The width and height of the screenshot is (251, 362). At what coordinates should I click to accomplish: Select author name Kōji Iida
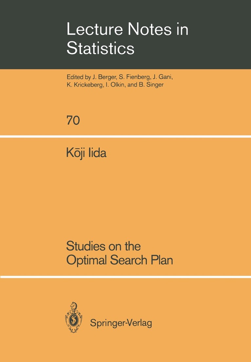pyautogui.click(x=87, y=153)
